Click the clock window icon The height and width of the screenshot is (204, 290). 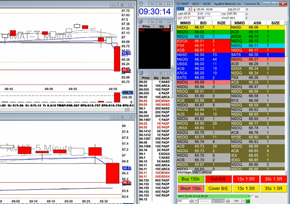141,2
